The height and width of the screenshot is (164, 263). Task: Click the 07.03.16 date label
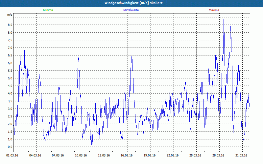pos(58,155)
